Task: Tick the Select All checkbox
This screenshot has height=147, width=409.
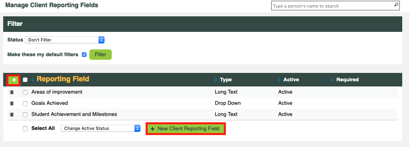Action: [x=25, y=129]
